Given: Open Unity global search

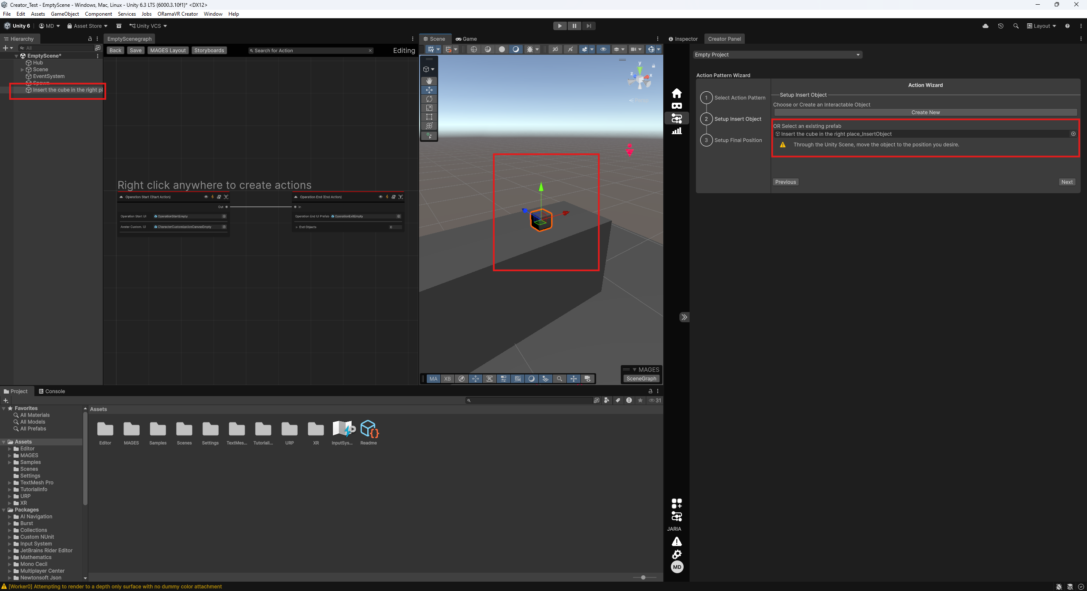Looking at the screenshot, I should click(x=1016, y=26).
